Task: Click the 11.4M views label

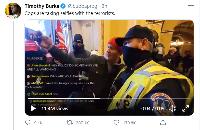Action: click(x=55, y=109)
